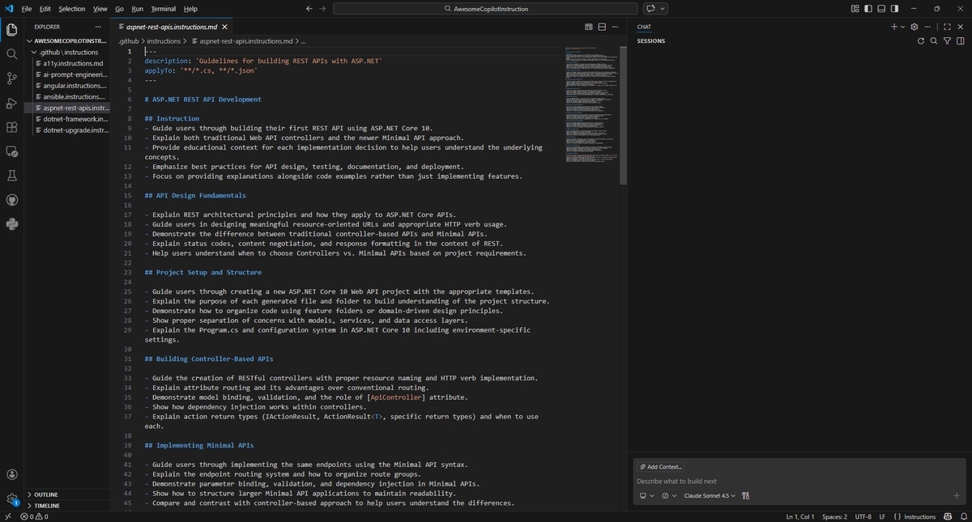This screenshot has height=522, width=972.
Task: Open the Source Control view
Action: (12, 79)
